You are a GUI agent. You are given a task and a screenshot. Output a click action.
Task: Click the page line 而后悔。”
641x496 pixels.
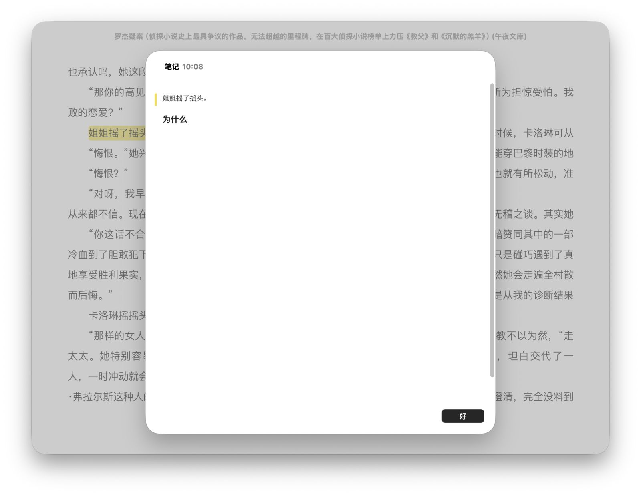(x=90, y=295)
